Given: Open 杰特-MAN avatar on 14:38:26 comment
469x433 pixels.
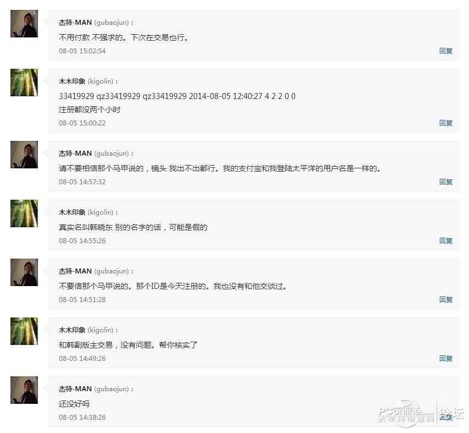Looking at the screenshot, I should click(24, 390).
